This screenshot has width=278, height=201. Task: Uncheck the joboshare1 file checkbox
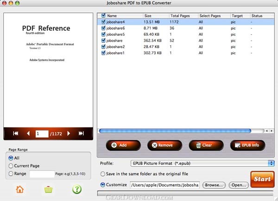pos(103,53)
